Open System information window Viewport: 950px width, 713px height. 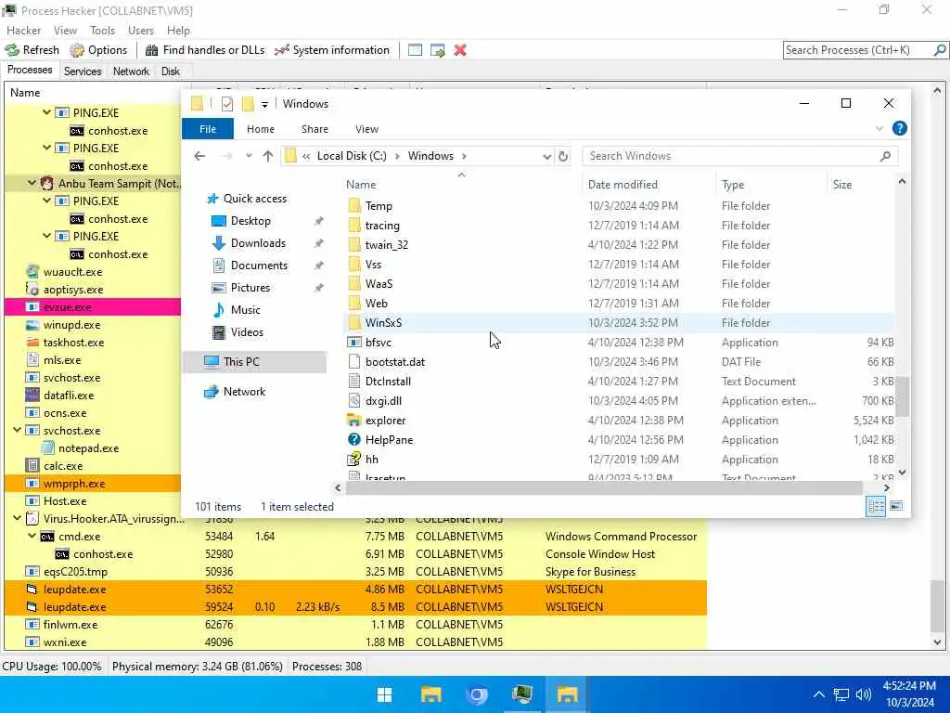332,50
